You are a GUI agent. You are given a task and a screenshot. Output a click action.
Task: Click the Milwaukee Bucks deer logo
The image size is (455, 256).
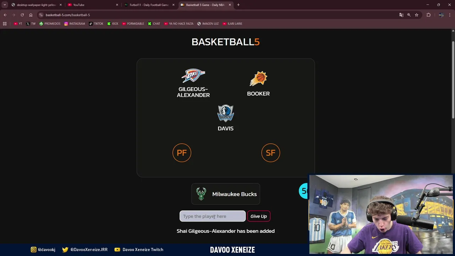(x=201, y=194)
